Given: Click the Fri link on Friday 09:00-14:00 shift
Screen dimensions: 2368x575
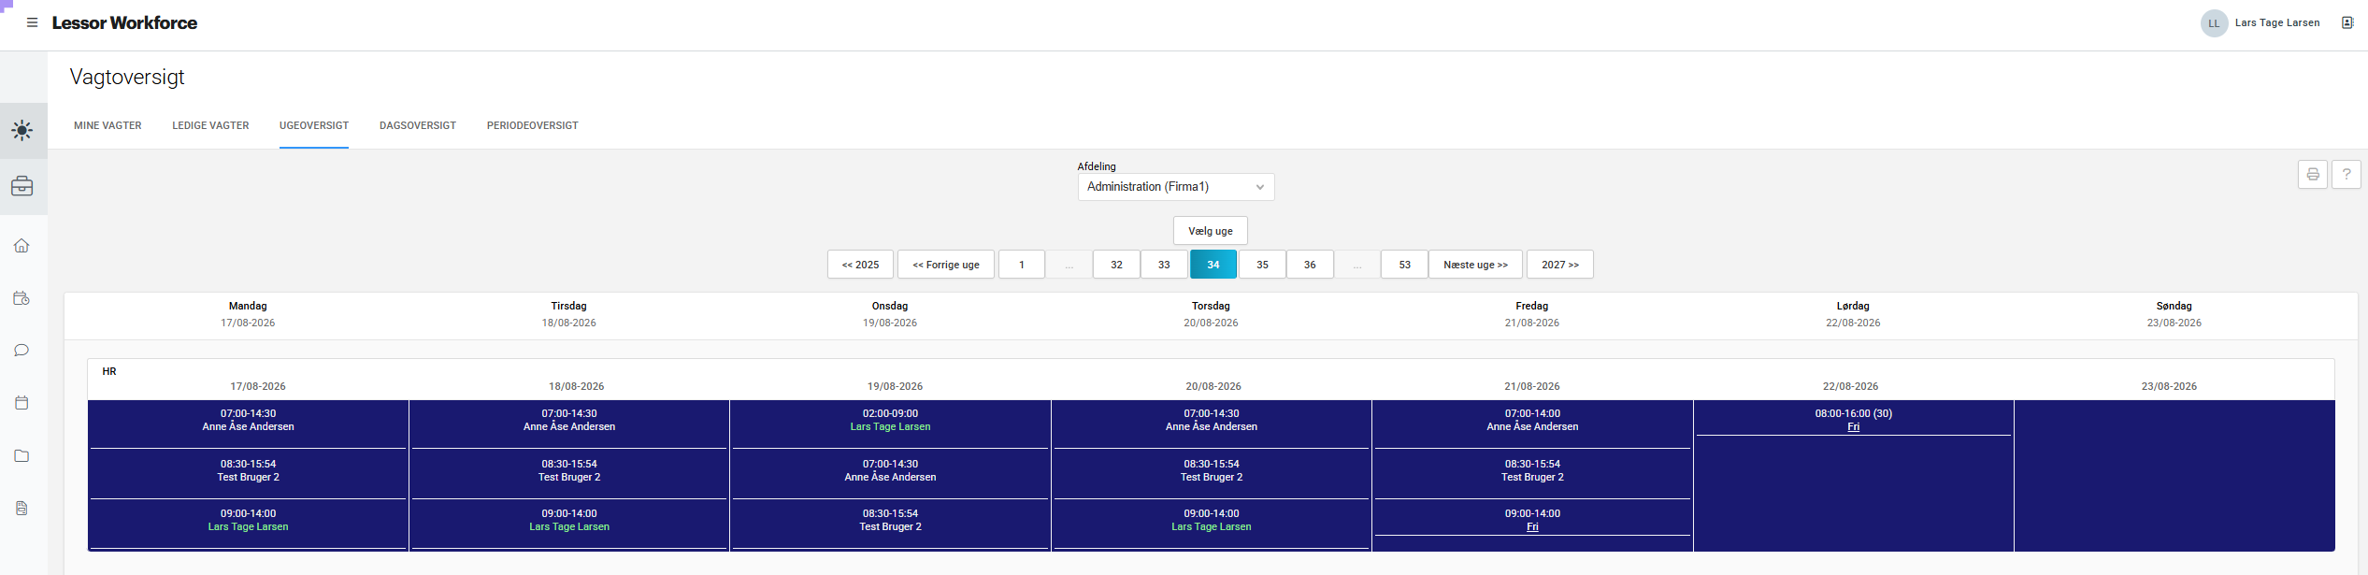Looking at the screenshot, I should click(x=1532, y=527).
